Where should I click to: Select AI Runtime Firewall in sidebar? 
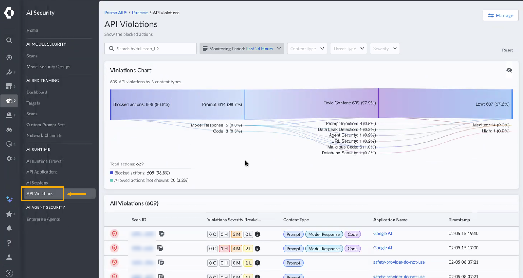tap(45, 161)
